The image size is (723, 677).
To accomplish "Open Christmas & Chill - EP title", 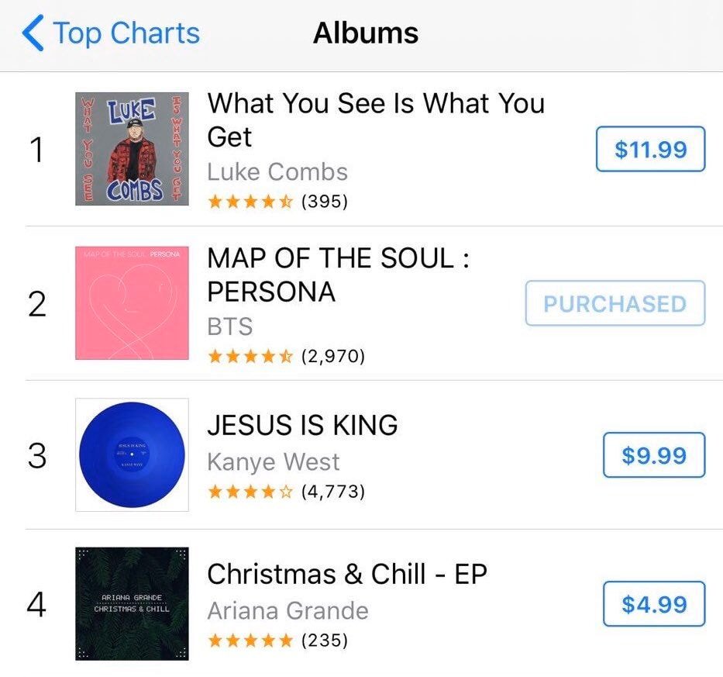I will (x=347, y=574).
